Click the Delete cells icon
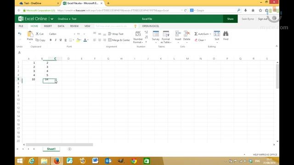 pyautogui.click(x=187, y=34)
